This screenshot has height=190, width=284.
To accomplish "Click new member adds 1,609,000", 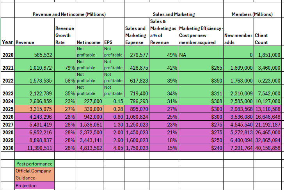I will click(x=238, y=65).
